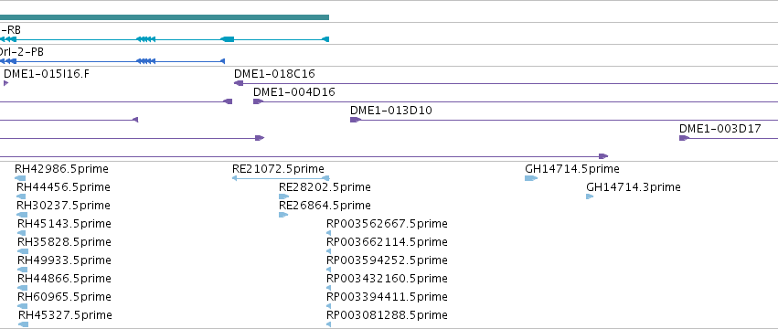Click the teal gene span bar
The height and width of the screenshot is (329, 778).
pos(165,17)
